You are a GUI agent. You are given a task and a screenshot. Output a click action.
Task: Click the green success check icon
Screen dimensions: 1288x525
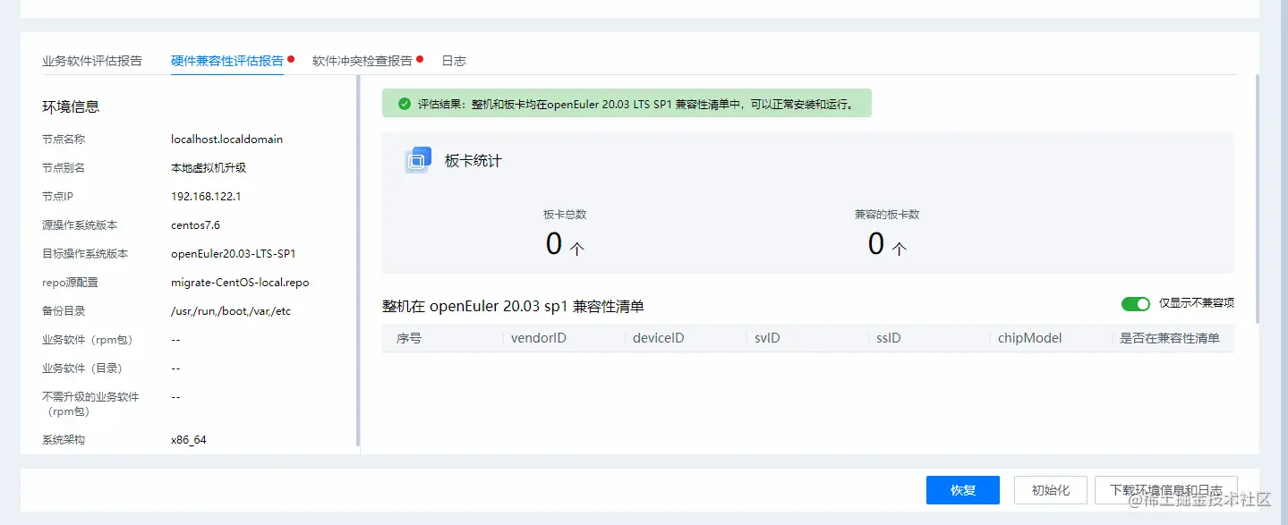pos(405,104)
